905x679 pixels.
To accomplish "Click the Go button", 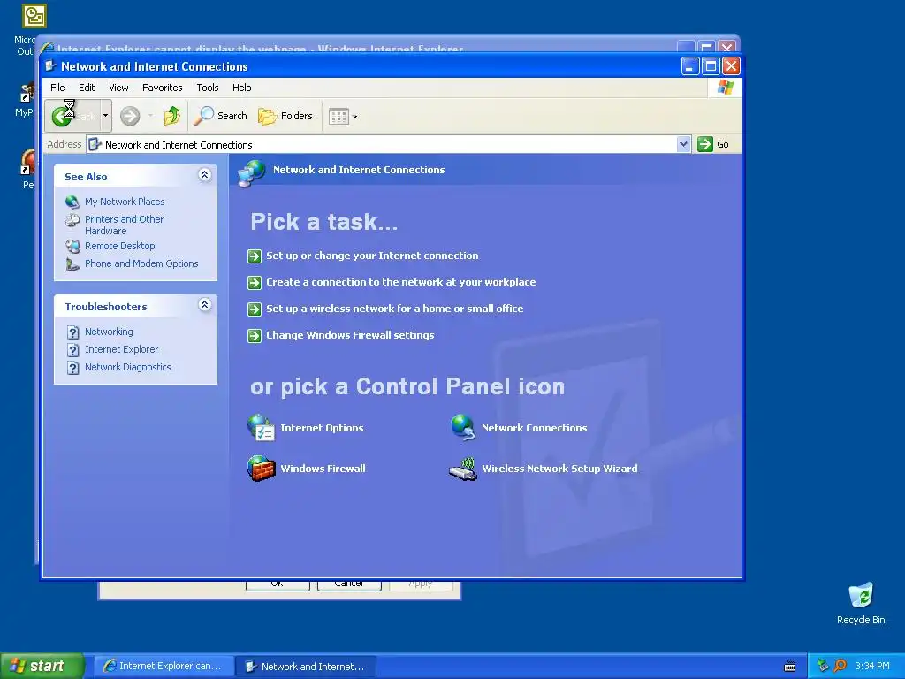I will tap(713, 144).
